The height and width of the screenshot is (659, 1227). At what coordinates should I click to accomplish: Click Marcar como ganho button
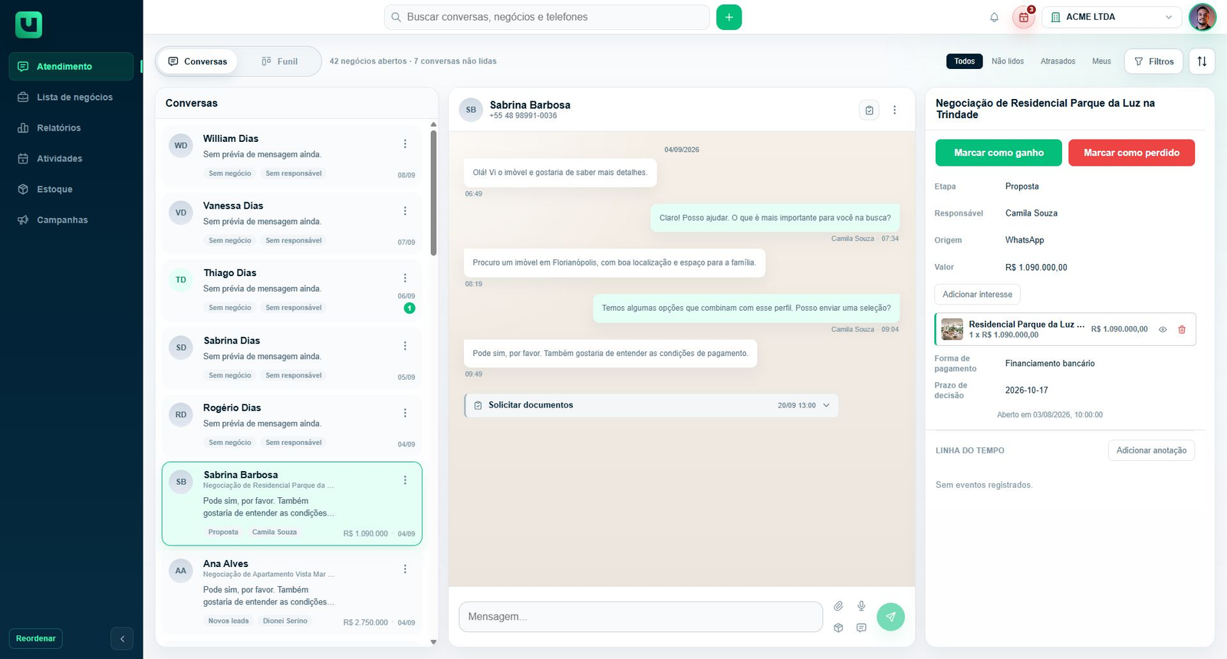click(998, 153)
